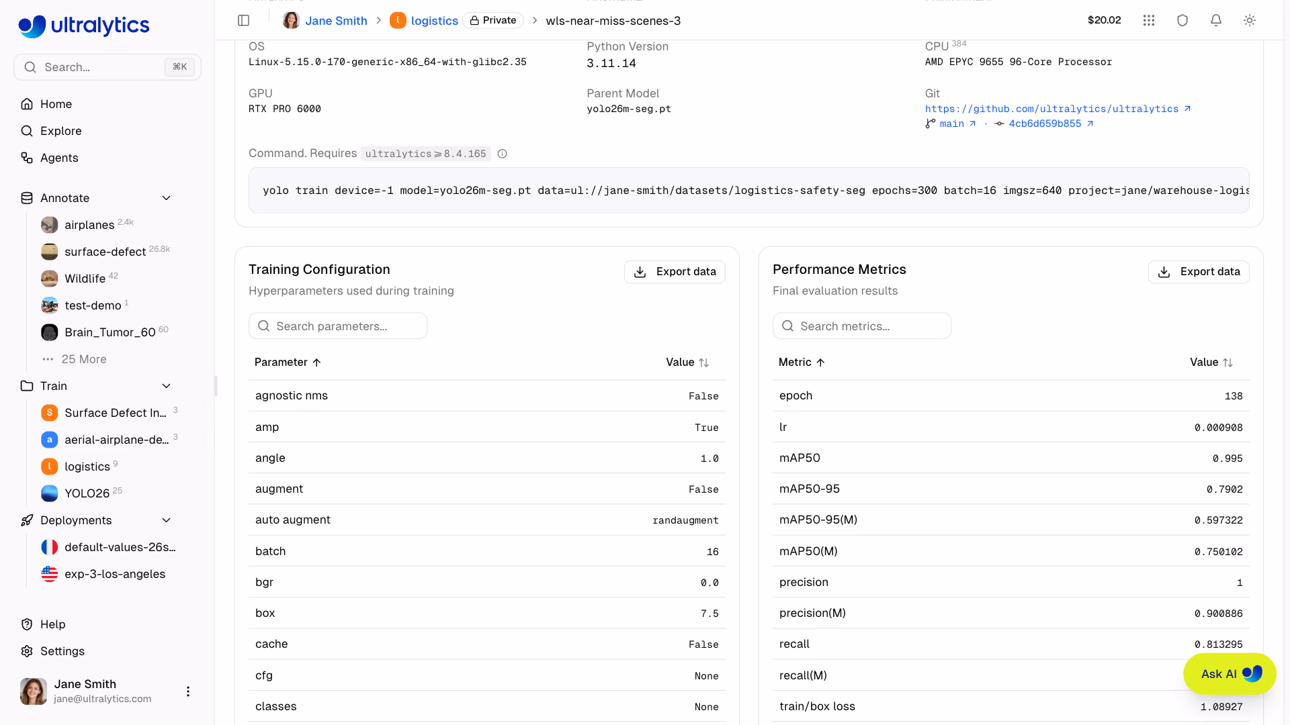Open the ultralytics GitHub link

1058,109
